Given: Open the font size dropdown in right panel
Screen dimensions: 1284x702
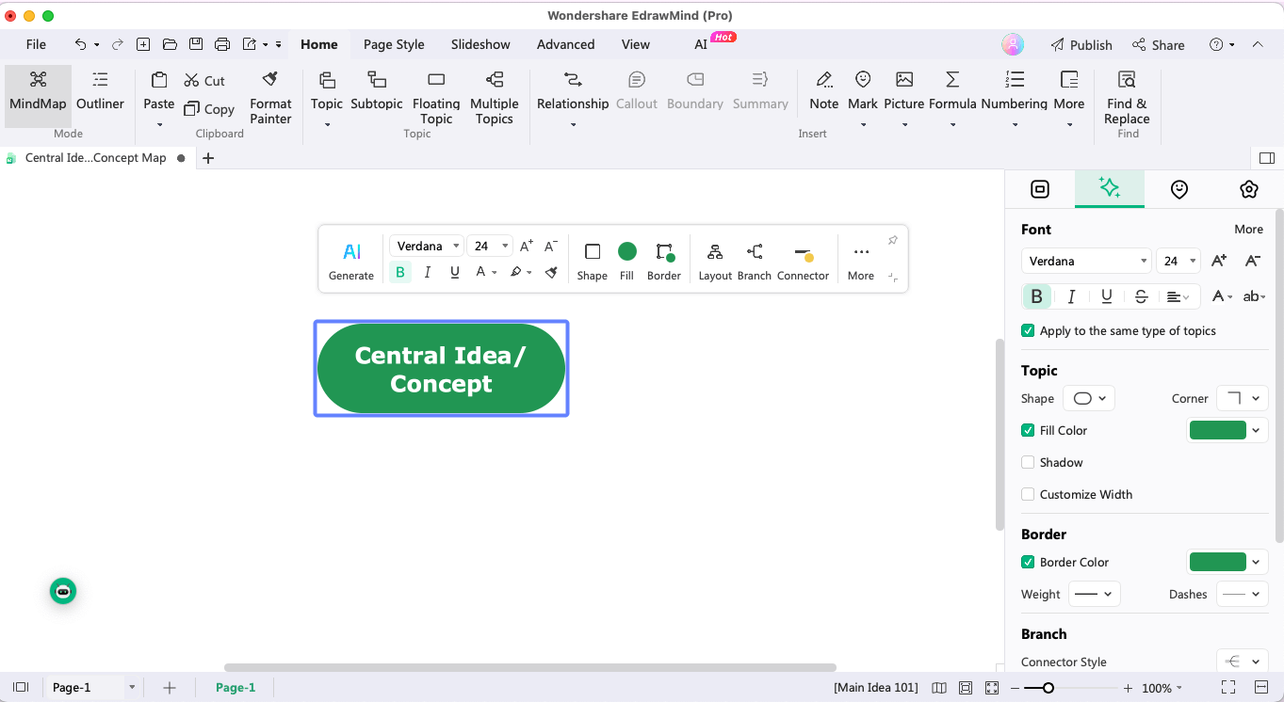Looking at the screenshot, I should tap(1179, 261).
